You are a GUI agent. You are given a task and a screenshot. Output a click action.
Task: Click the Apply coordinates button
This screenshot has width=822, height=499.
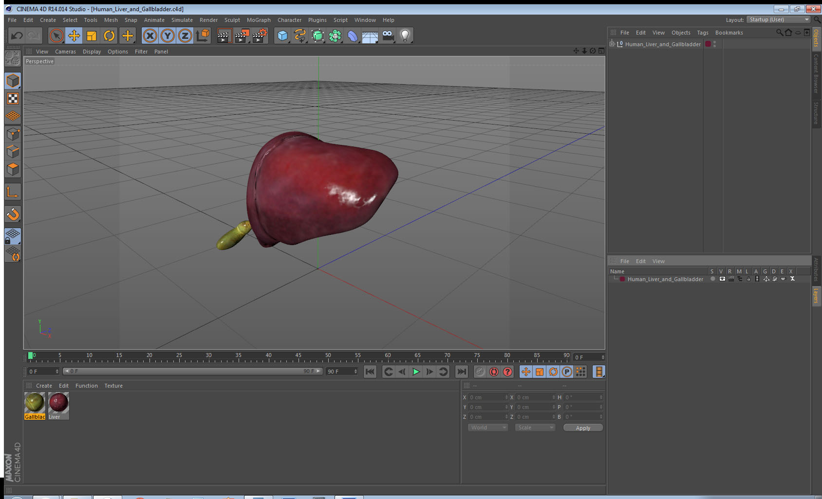[x=583, y=428]
